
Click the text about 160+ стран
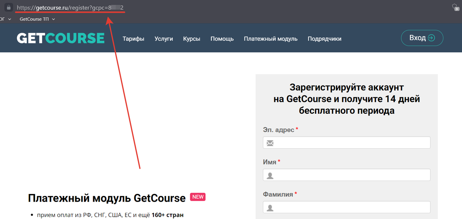point(110,214)
